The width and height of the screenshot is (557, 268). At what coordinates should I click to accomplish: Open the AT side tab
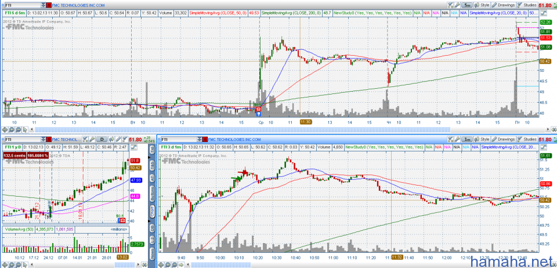click(x=153, y=179)
